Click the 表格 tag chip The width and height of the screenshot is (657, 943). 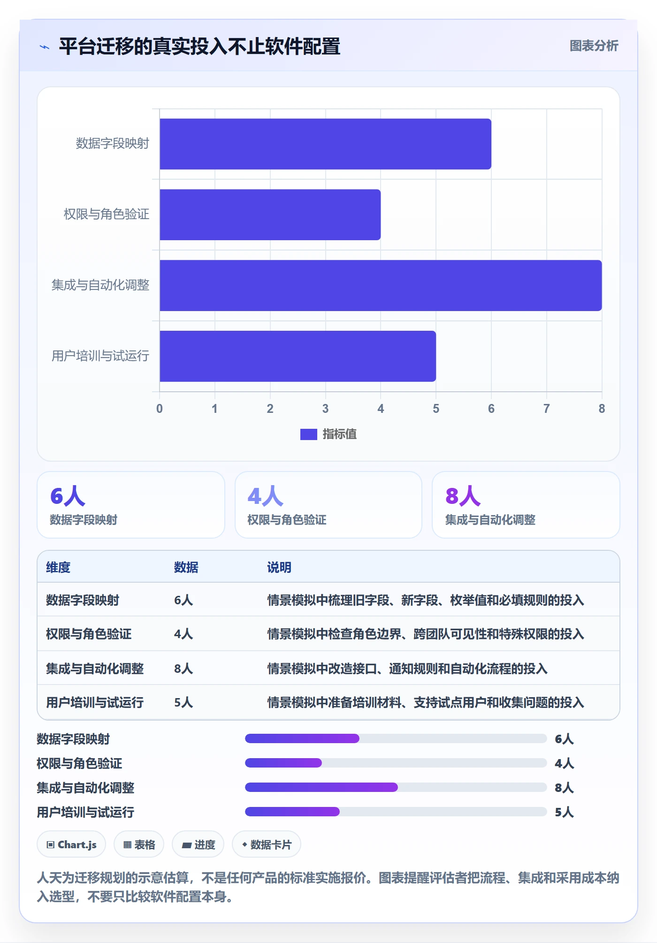139,844
